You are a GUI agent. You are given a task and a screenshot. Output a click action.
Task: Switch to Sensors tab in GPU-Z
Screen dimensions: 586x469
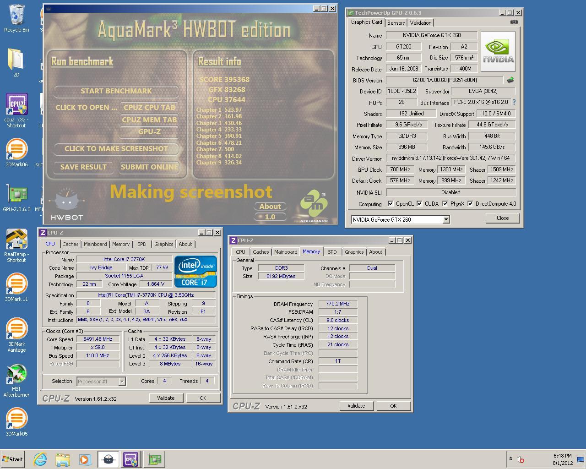click(x=396, y=23)
